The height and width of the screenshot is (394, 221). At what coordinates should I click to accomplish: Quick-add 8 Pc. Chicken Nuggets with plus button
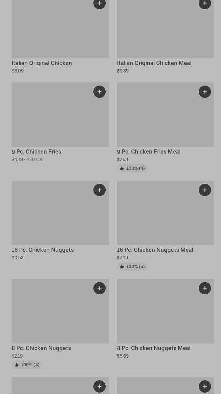100,288
